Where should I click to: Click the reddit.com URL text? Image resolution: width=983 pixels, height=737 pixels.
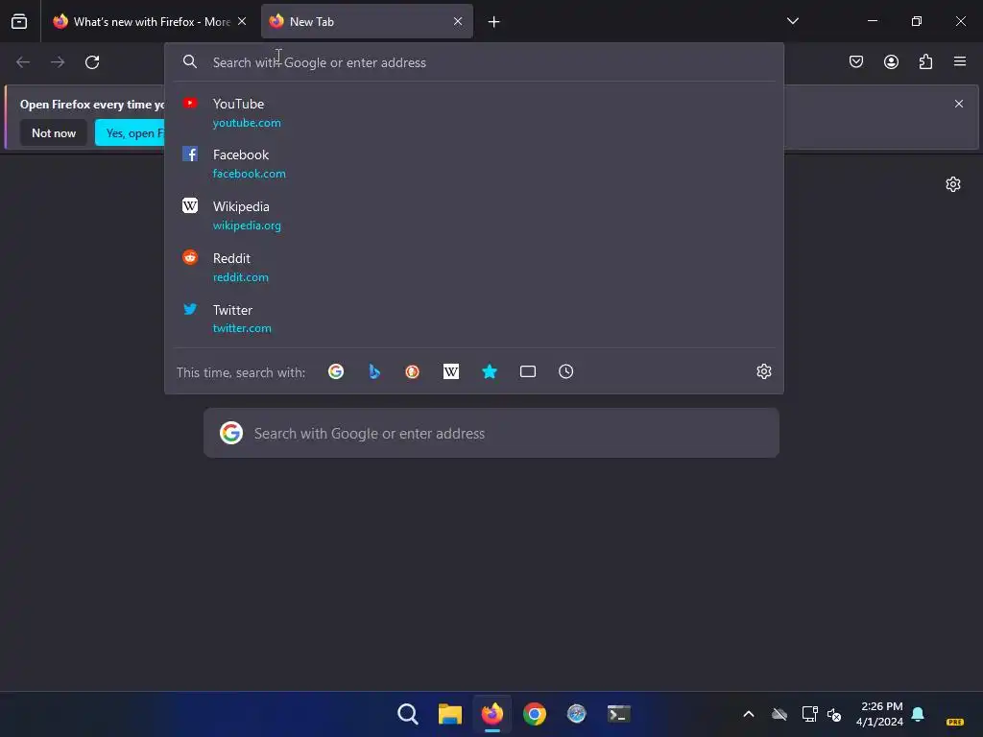click(241, 277)
